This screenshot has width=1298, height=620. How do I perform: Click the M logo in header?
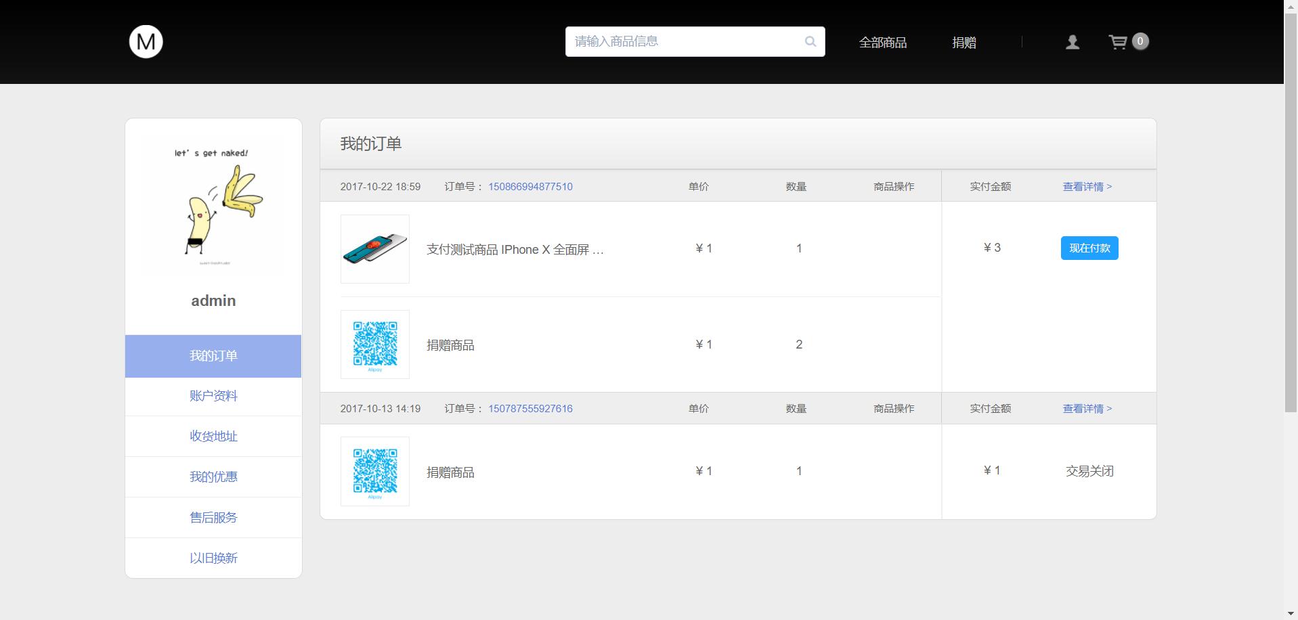pyautogui.click(x=146, y=42)
